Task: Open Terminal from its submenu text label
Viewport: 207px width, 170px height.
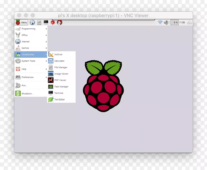Action: (x=59, y=93)
